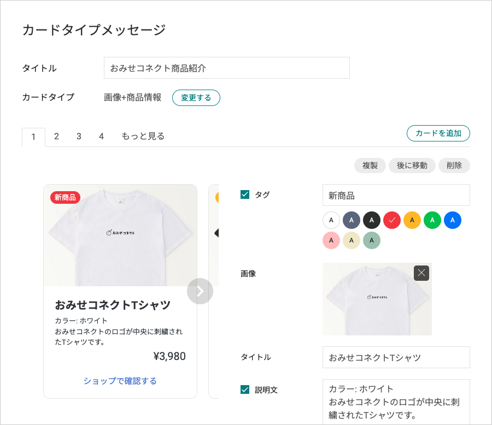Remove the uploaded T-shirt image with the X icon
Viewport: 492px width, 425px height.
(x=421, y=273)
